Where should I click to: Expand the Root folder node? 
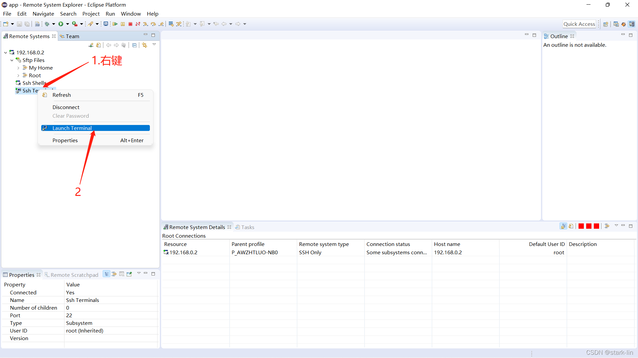(18, 75)
